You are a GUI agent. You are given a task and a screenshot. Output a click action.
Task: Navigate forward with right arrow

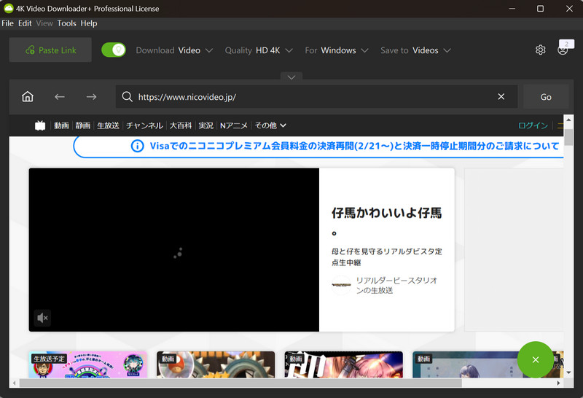coord(92,97)
